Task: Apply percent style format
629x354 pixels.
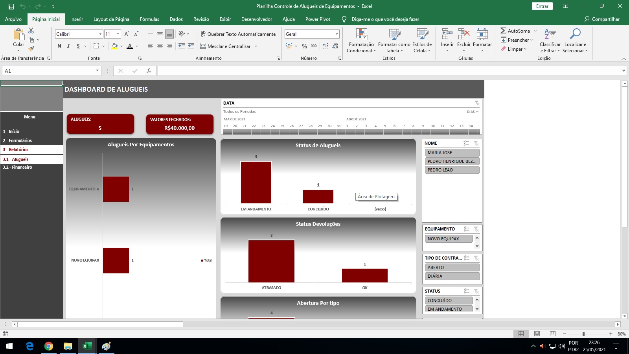Action: (304, 46)
